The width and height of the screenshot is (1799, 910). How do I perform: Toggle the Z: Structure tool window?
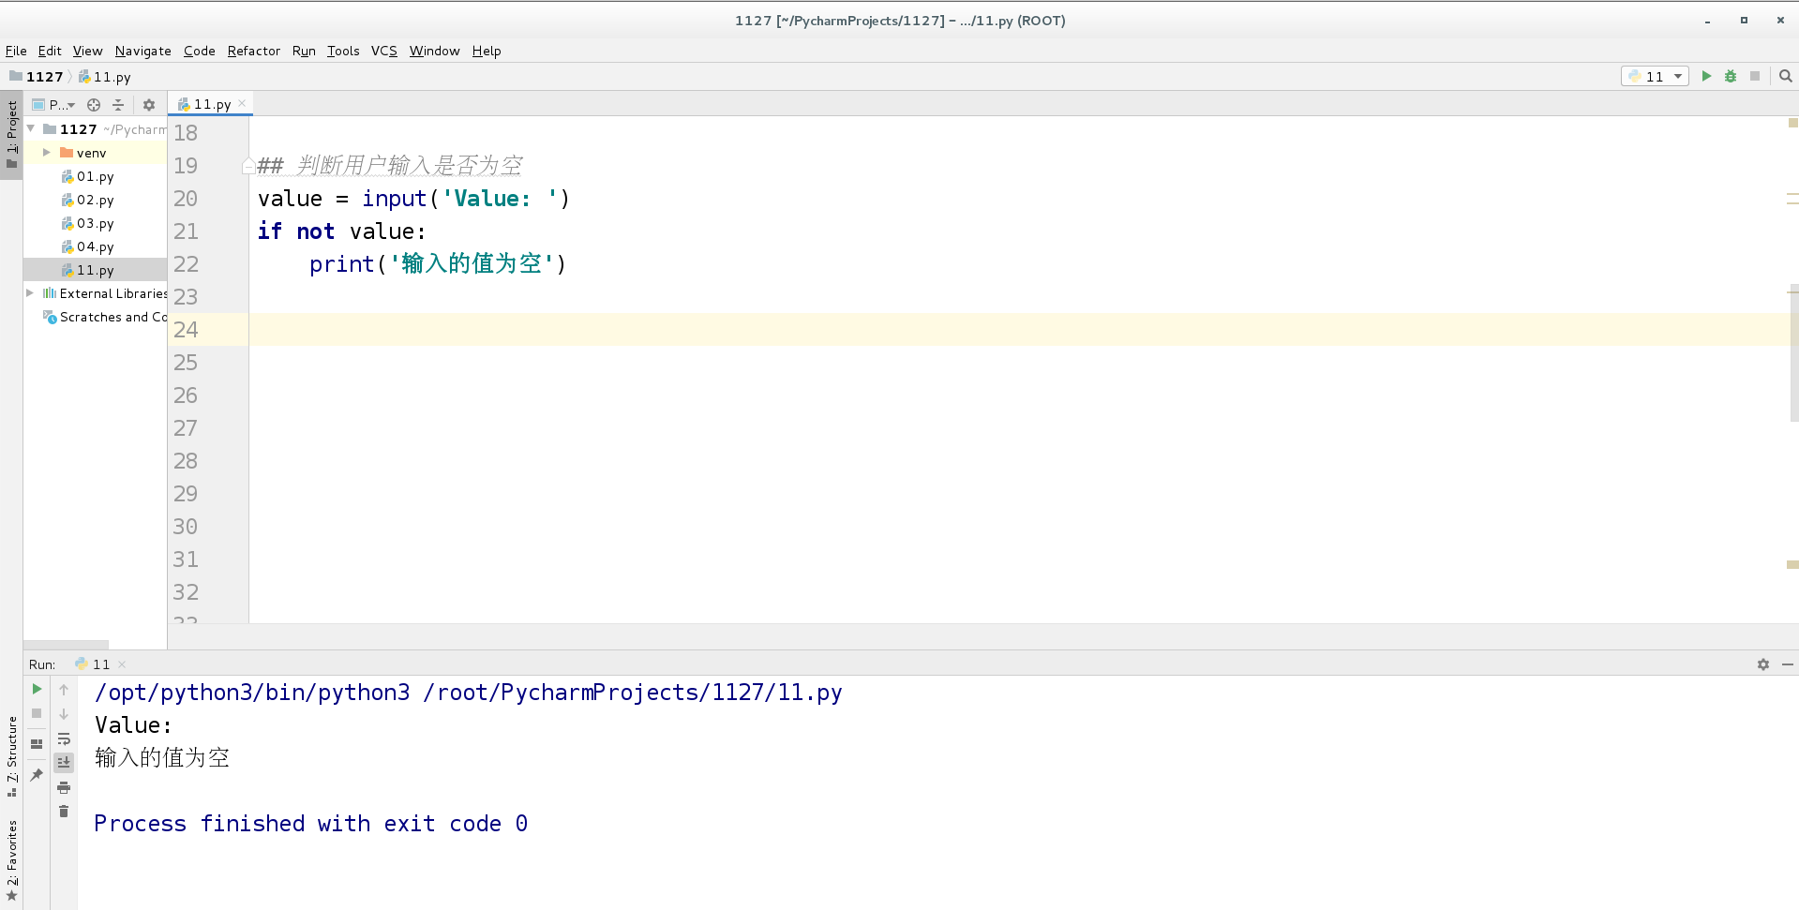(11, 755)
